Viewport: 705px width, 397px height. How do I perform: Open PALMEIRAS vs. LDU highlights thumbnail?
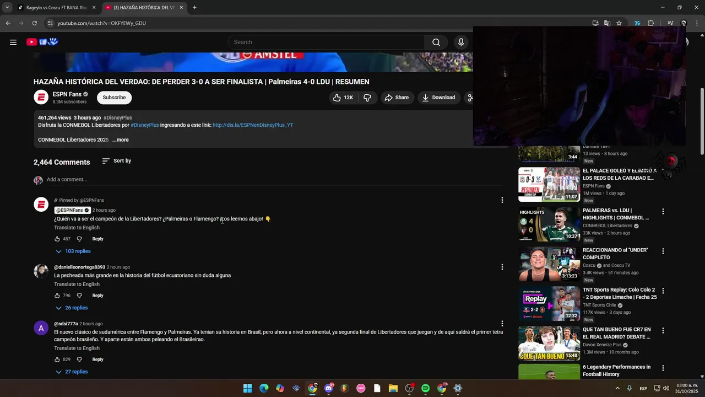point(549,224)
